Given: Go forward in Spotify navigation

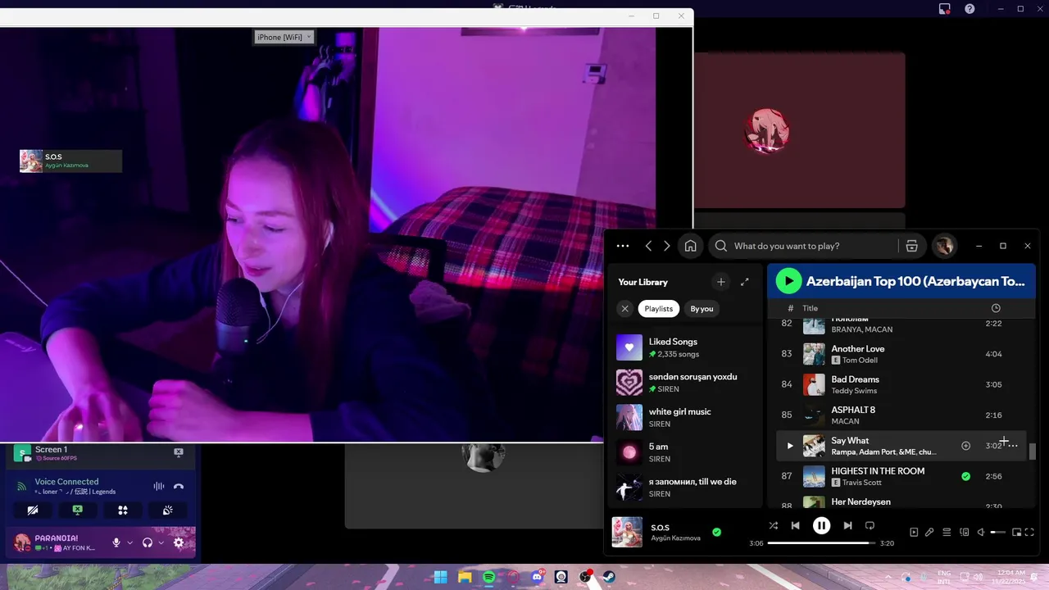Looking at the screenshot, I should (x=666, y=246).
